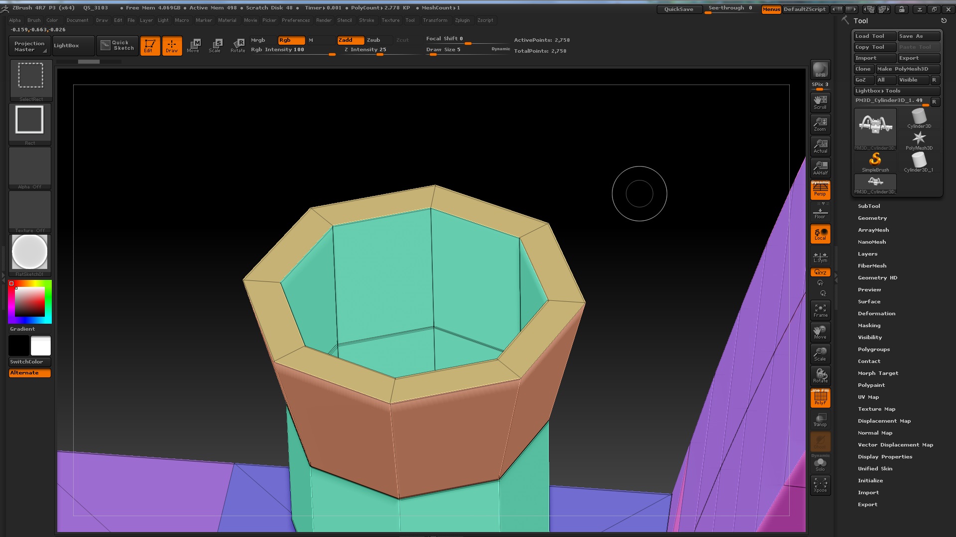Select the SimpleBrush tool thumbnail

click(x=875, y=162)
